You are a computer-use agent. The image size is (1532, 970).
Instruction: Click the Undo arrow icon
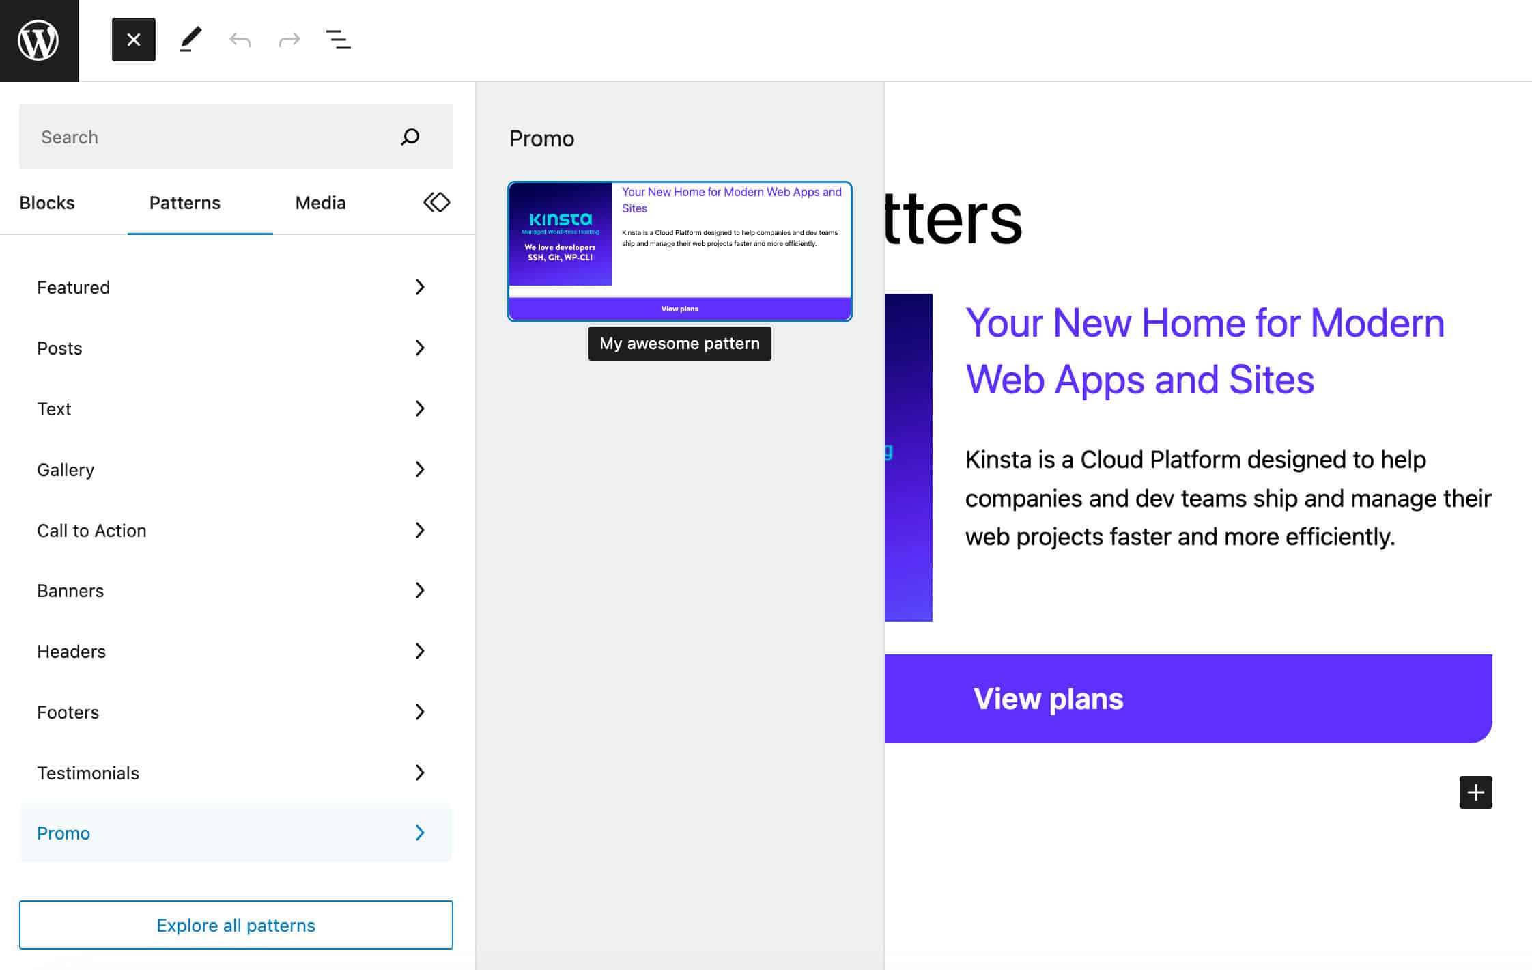coord(239,39)
